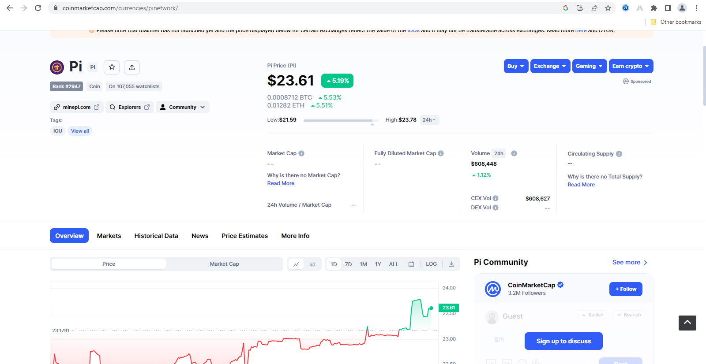
Task: Open the Buy dropdown
Action: 516,66
